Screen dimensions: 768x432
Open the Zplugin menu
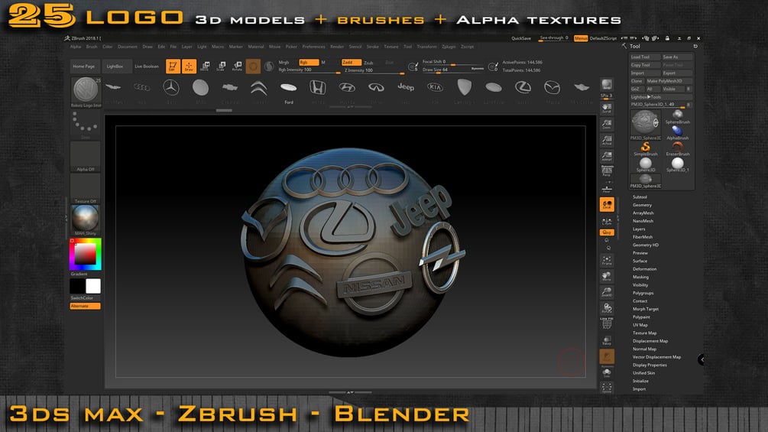click(x=449, y=47)
